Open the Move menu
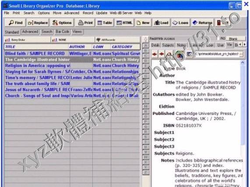The image size is (250, 187). [x=57, y=13]
